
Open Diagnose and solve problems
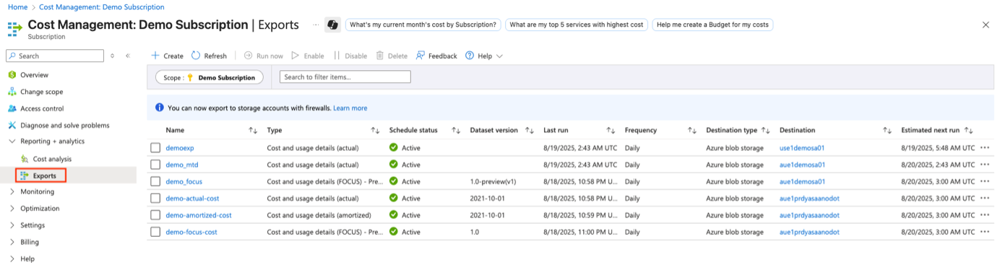64,125
